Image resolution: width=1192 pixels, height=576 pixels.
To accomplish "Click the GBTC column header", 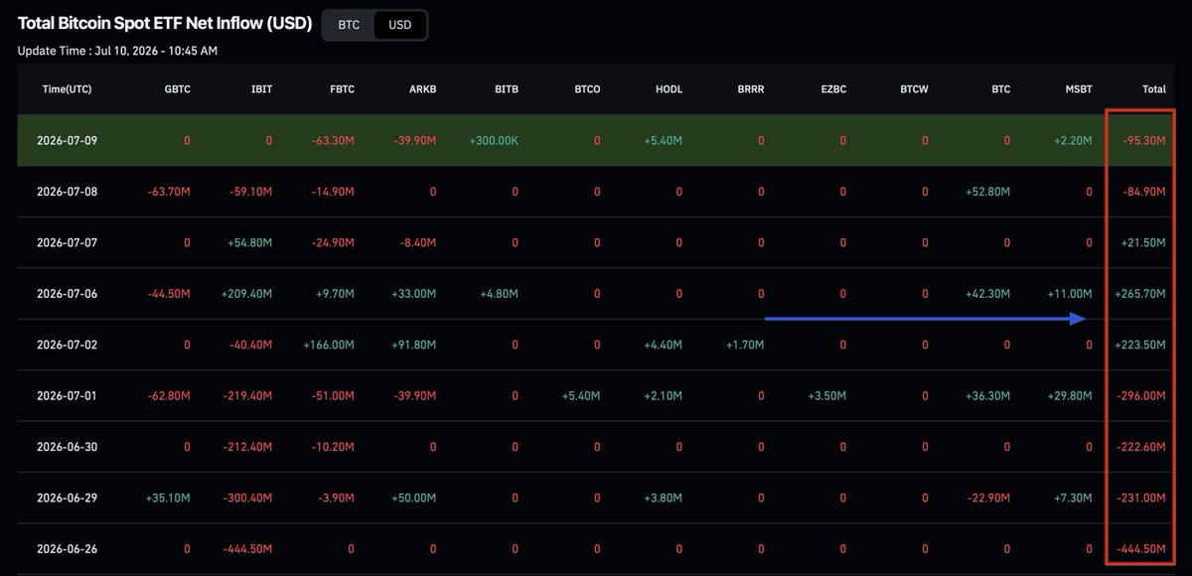I will pos(178,89).
